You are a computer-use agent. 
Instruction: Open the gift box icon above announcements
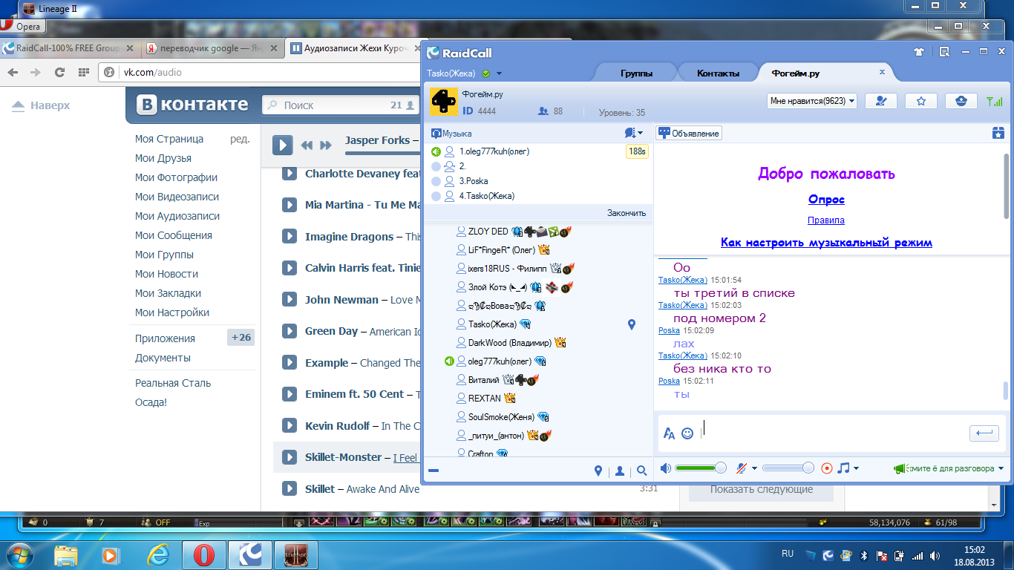click(x=998, y=133)
